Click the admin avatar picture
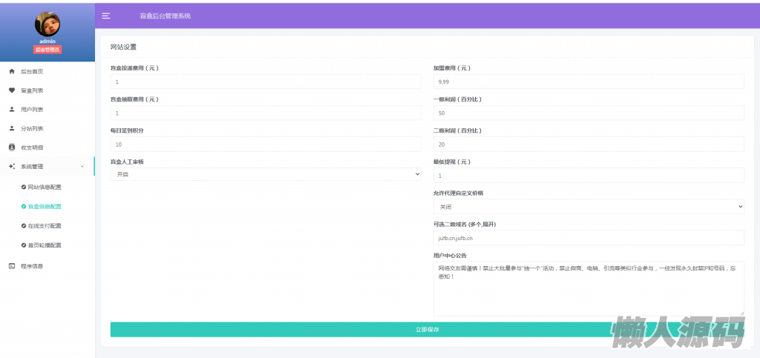Image resolution: width=760 pixels, height=358 pixels. click(47, 24)
